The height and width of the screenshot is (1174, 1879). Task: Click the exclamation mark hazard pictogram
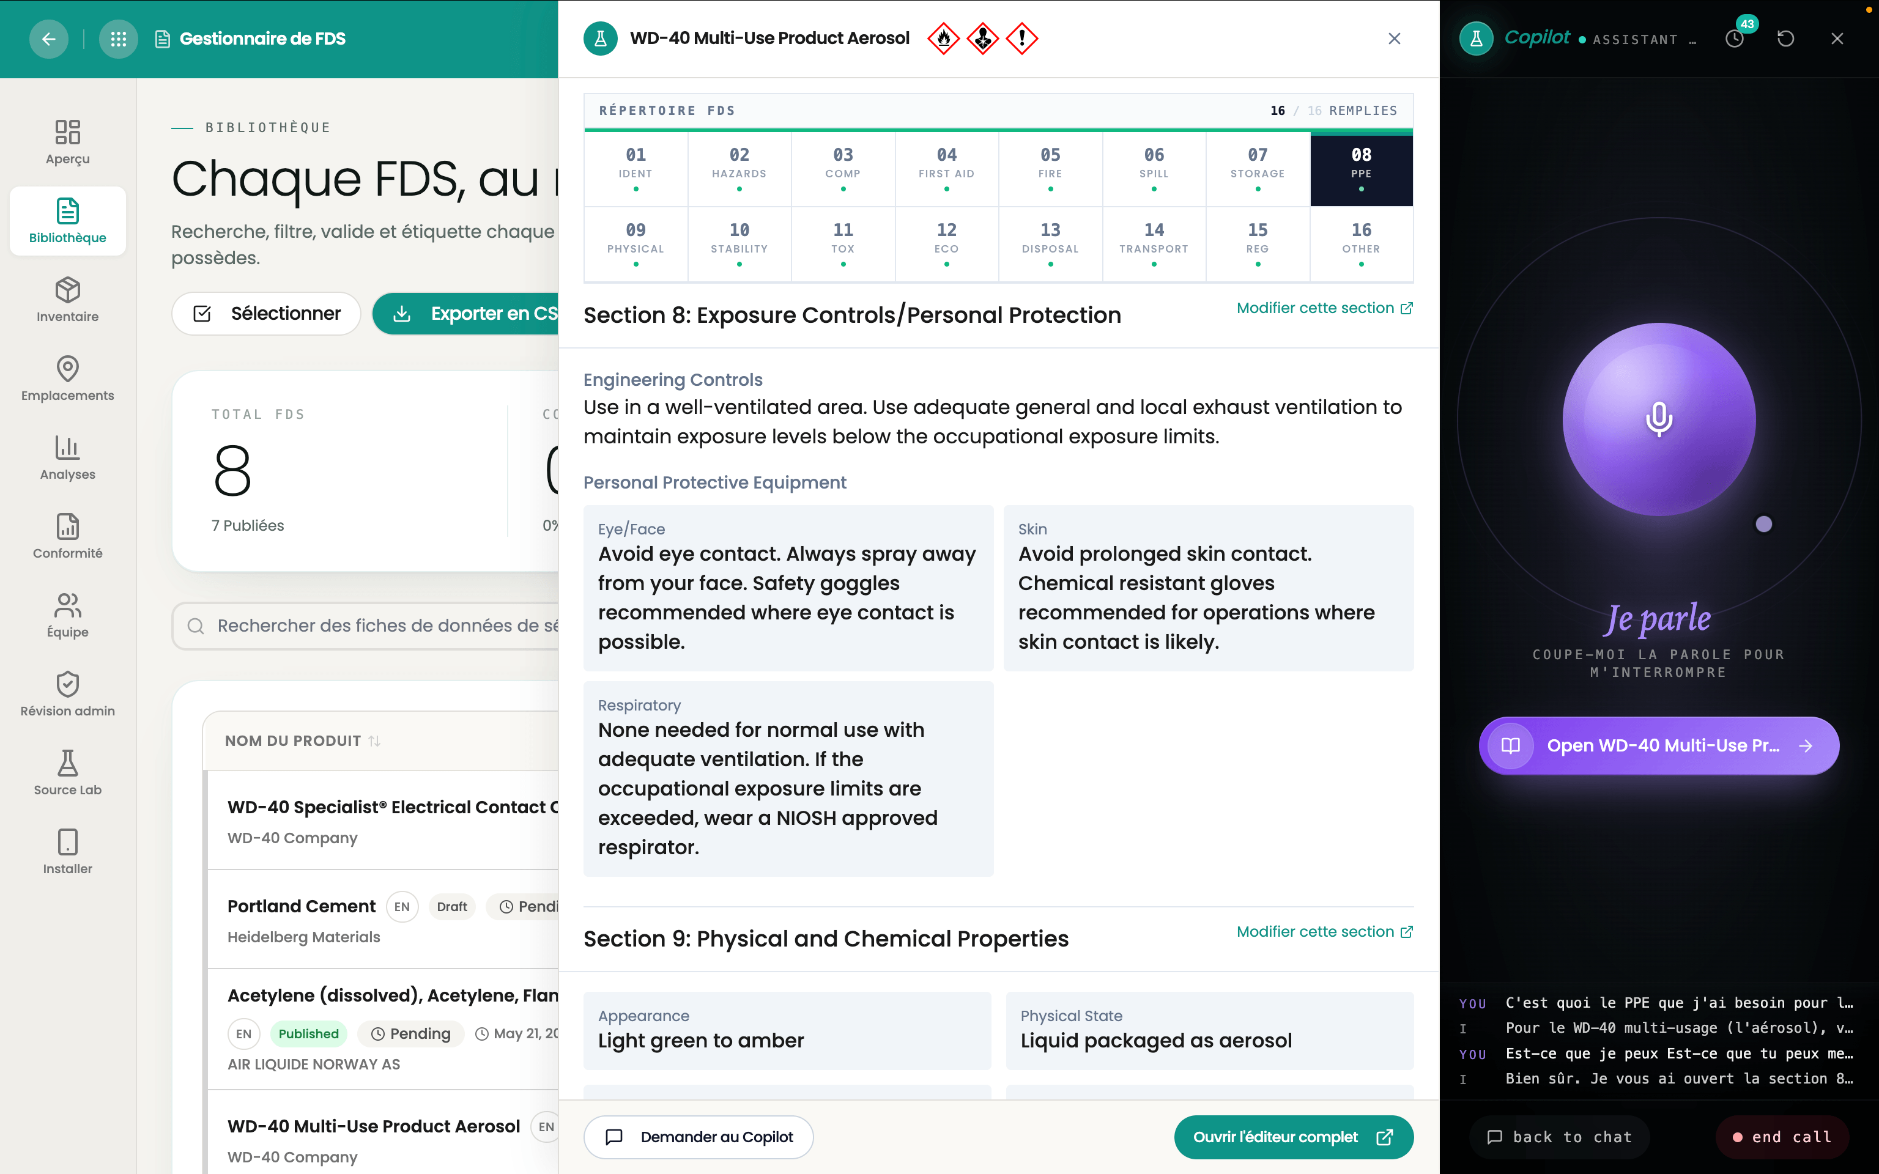coord(1022,38)
